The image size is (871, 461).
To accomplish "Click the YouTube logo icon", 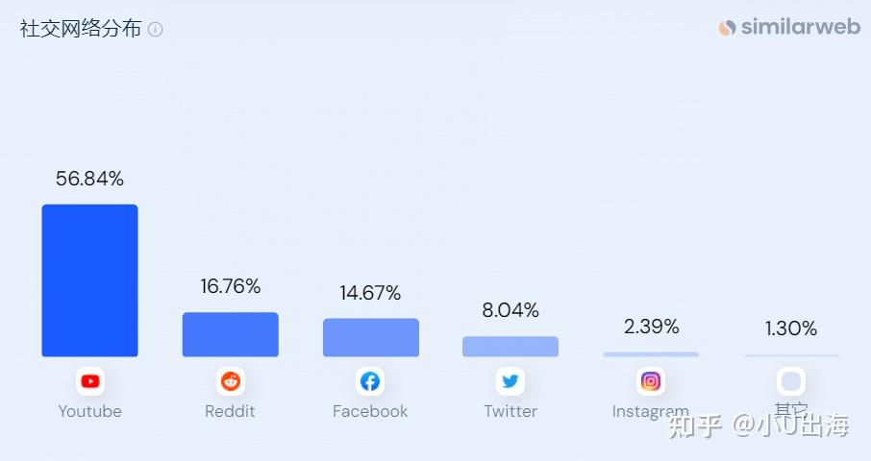I will 89,381.
